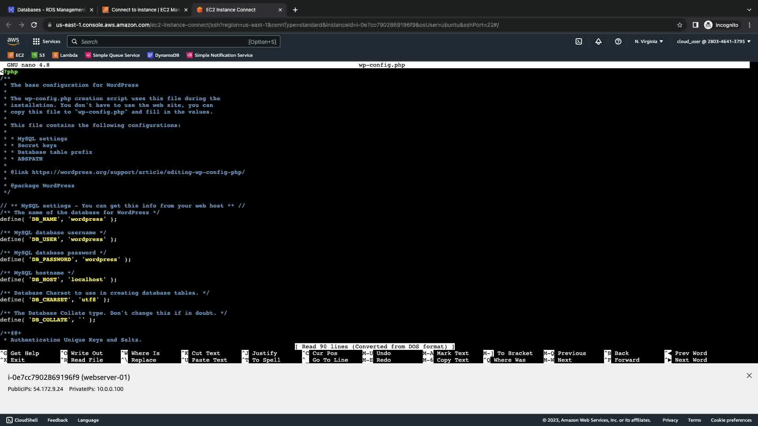The height and width of the screenshot is (426, 758).
Task: Expand the cloud_user account dropdown
Action: (x=713, y=41)
